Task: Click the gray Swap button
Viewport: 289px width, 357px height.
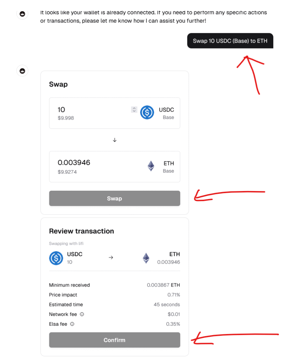Action: [x=115, y=198]
